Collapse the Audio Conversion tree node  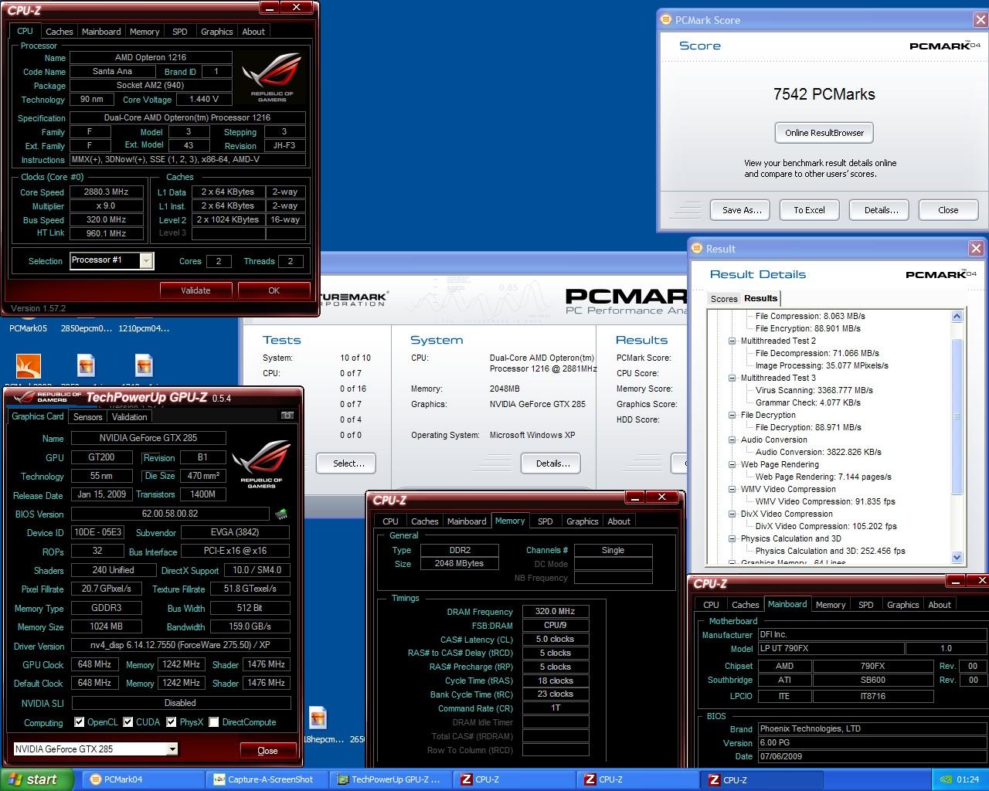(732, 440)
